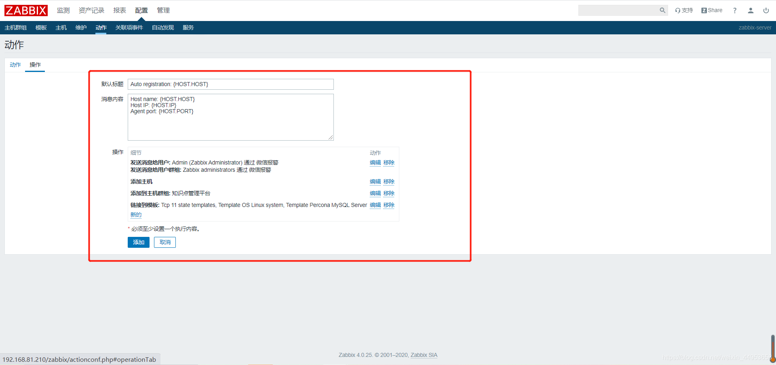Click the 添加 submit button
This screenshot has width=776, height=365.
139,242
